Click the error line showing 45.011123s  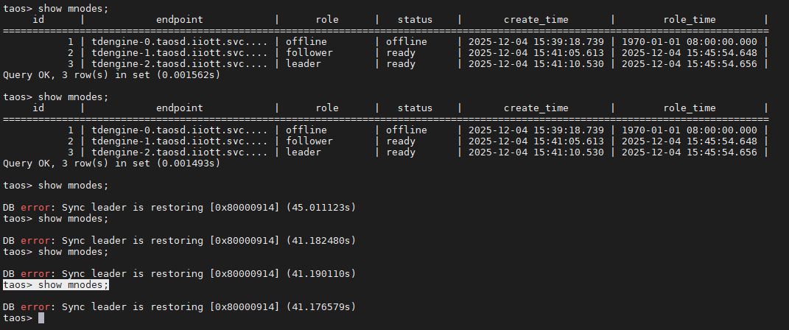pos(179,207)
